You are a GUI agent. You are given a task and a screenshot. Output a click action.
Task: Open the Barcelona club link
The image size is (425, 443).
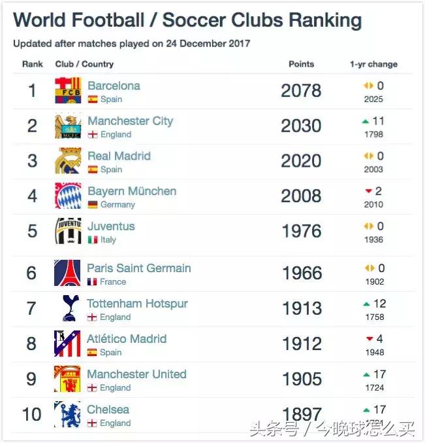(114, 86)
